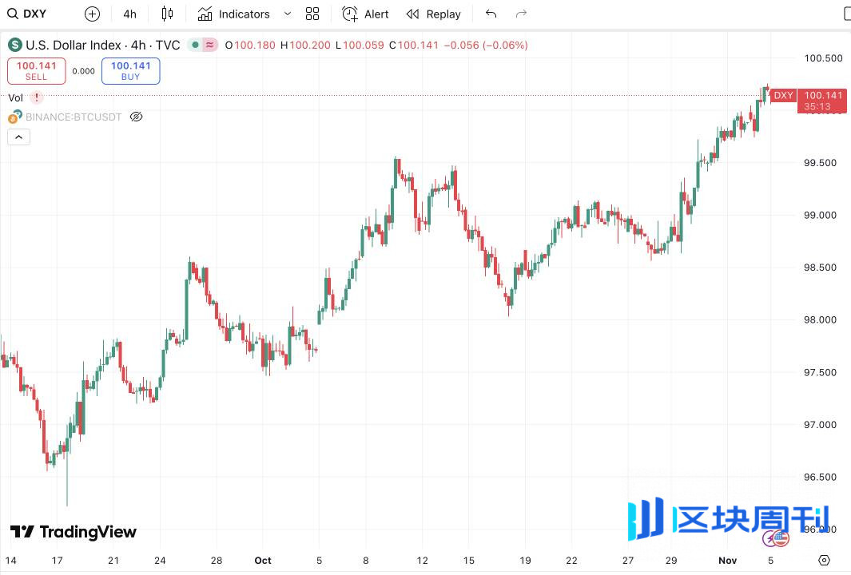Click the red SELL 100.141 button
Image resolution: width=851 pixels, height=575 pixels.
point(36,71)
